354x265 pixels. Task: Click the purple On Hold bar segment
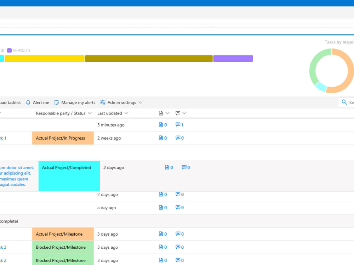(233, 59)
